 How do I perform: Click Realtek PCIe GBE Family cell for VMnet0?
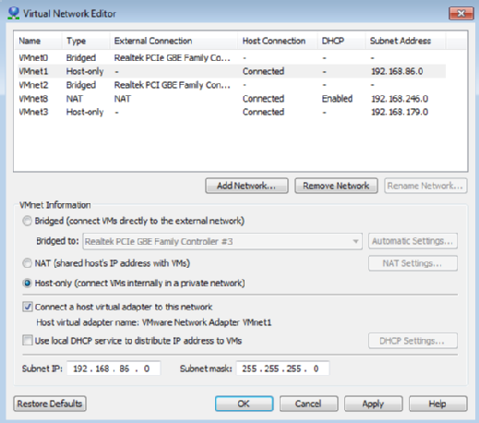tap(172, 57)
